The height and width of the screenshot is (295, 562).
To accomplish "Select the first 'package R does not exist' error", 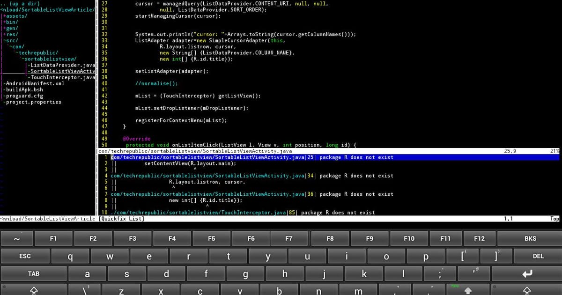I will coord(251,157).
